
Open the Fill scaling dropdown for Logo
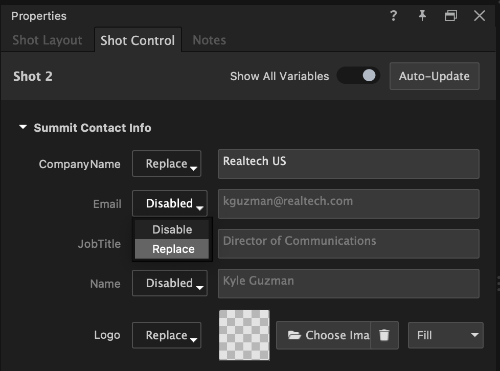(445, 335)
